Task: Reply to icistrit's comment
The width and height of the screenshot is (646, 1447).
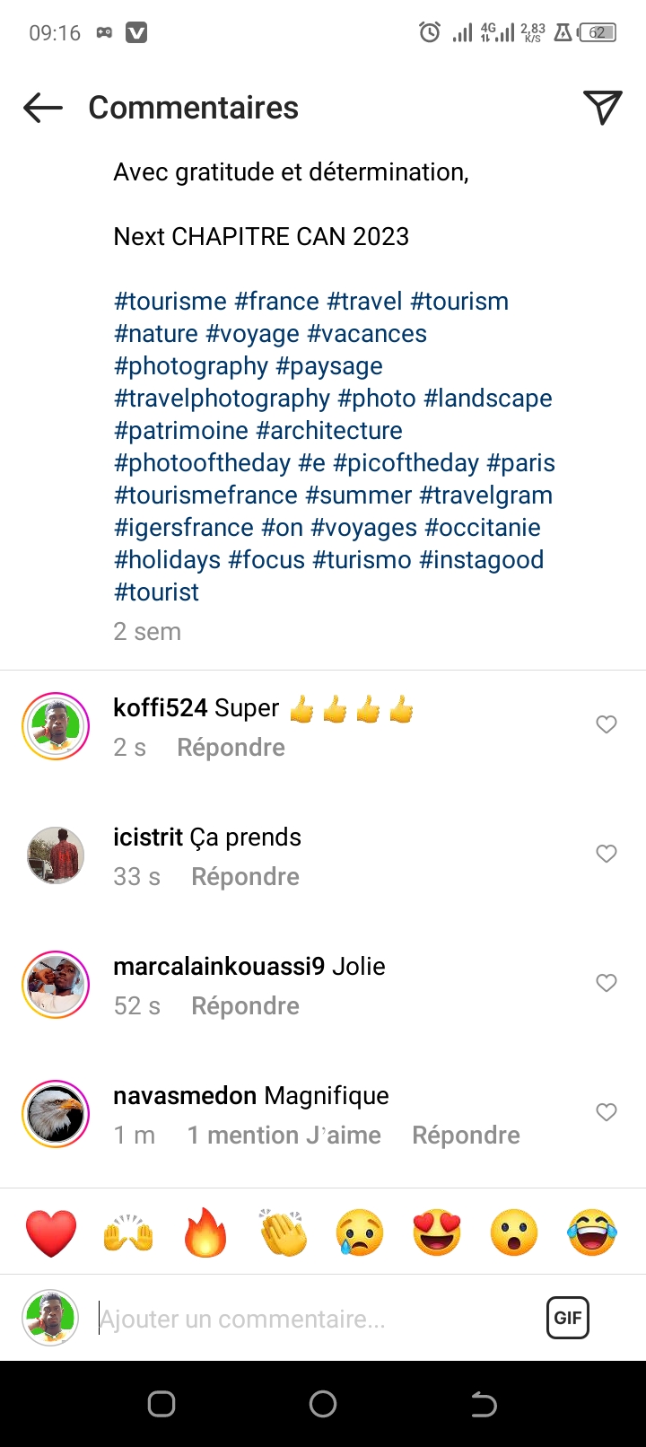Action: click(x=245, y=877)
